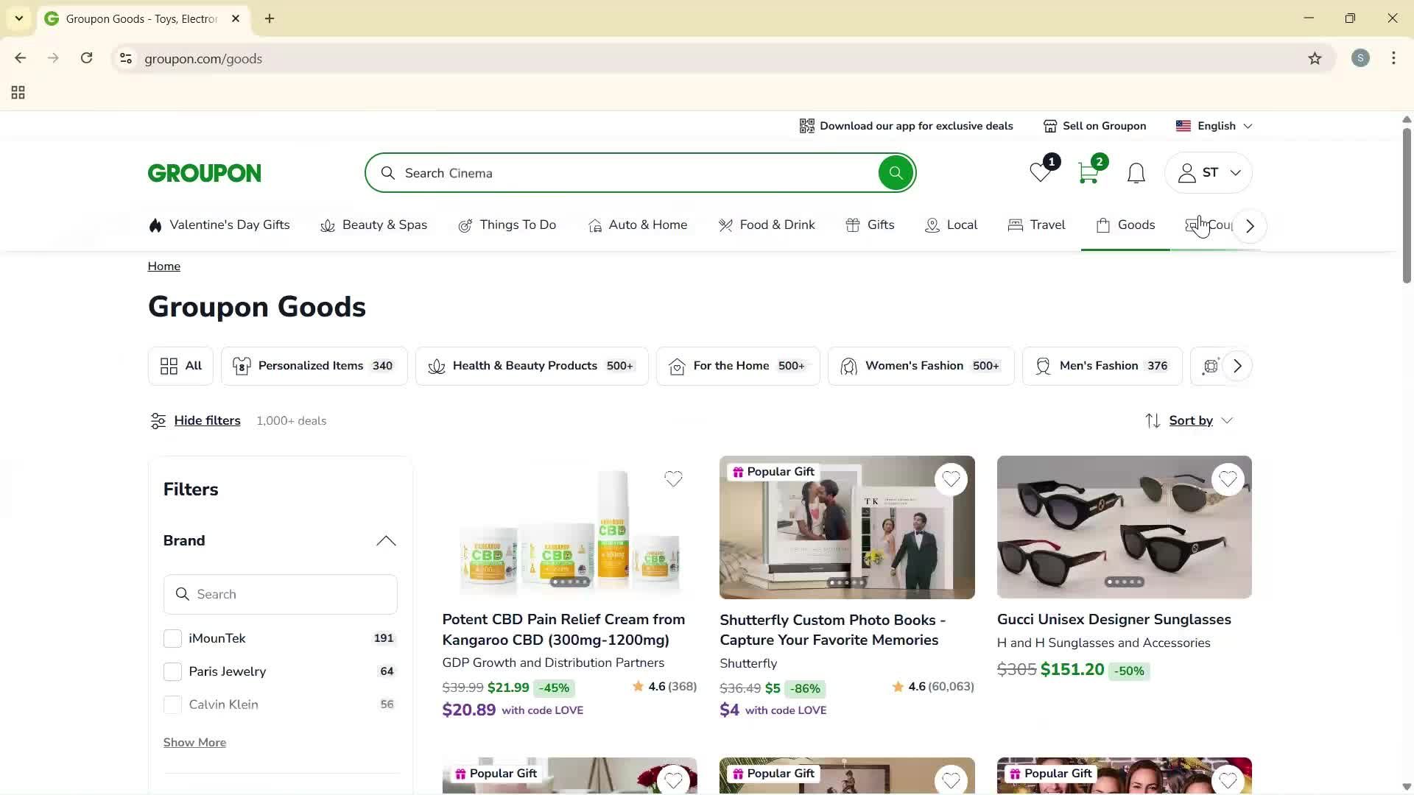Open the wishlist heart icon with badge 1
This screenshot has height=795, width=1414.
coord(1038,172)
